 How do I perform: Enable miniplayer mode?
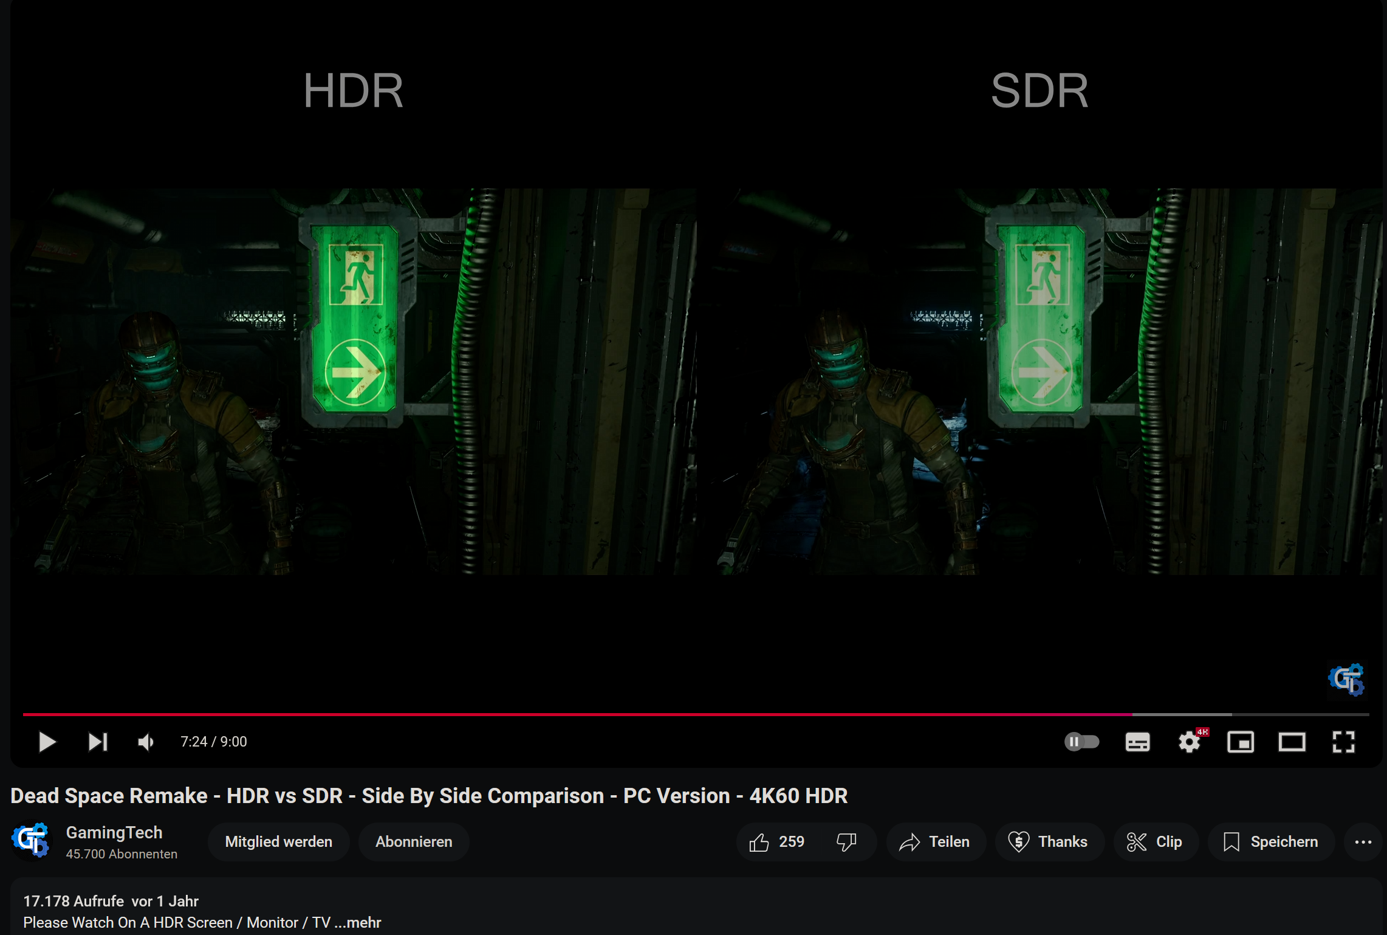tap(1241, 742)
